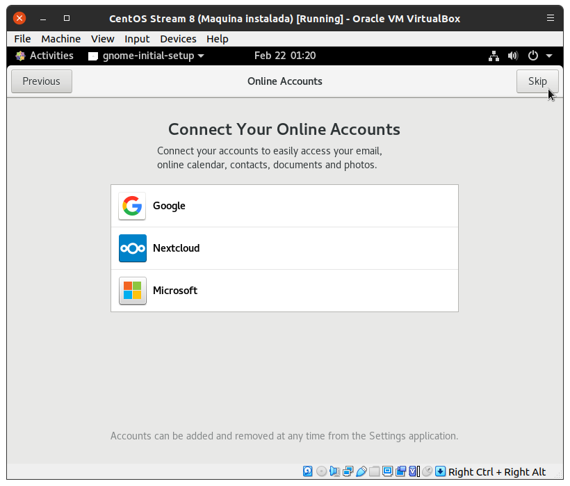This screenshot has width=570, height=486.
Task: Click the USB device status icon
Action: pyautogui.click(x=361, y=471)
